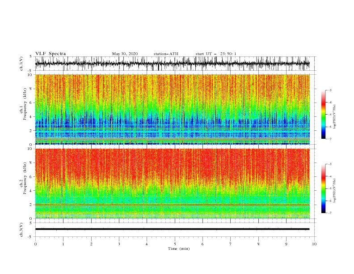Click time axis tick label "7"
The width and height of the screenshot is (354, 274).
[x=231, y=244]
